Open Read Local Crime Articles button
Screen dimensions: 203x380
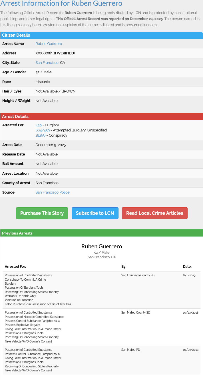pyautogui.click(x=154, y=213)
